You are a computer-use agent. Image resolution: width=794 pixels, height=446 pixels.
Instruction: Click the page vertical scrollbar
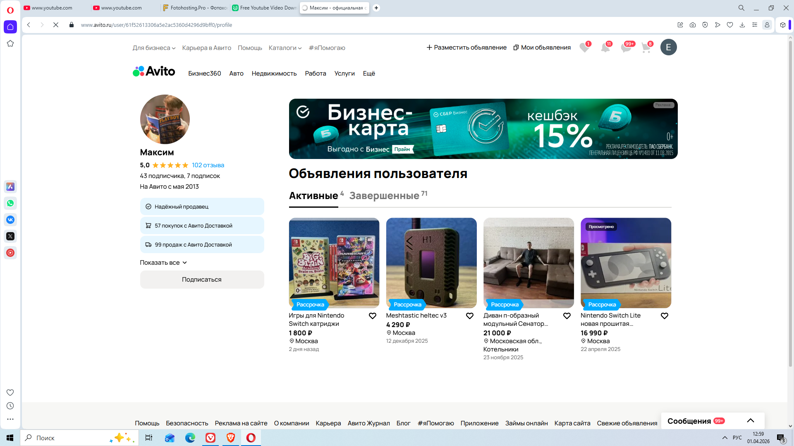pyautogui.click(x=790, y=206)
